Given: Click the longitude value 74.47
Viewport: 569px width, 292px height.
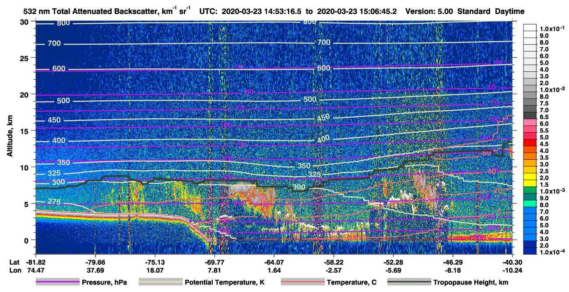Looking at the screenshot, I should click(35, 270).
